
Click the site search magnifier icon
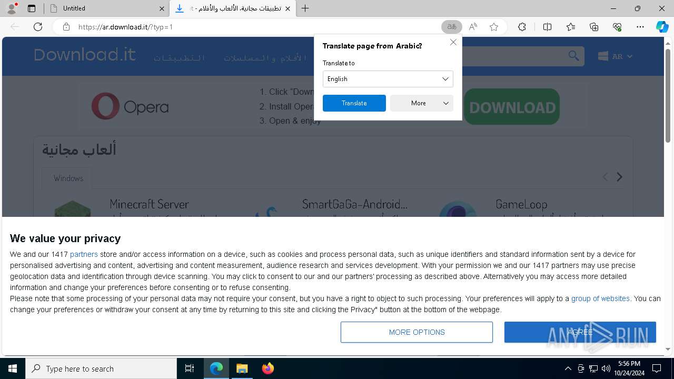(x=573, y=56)
